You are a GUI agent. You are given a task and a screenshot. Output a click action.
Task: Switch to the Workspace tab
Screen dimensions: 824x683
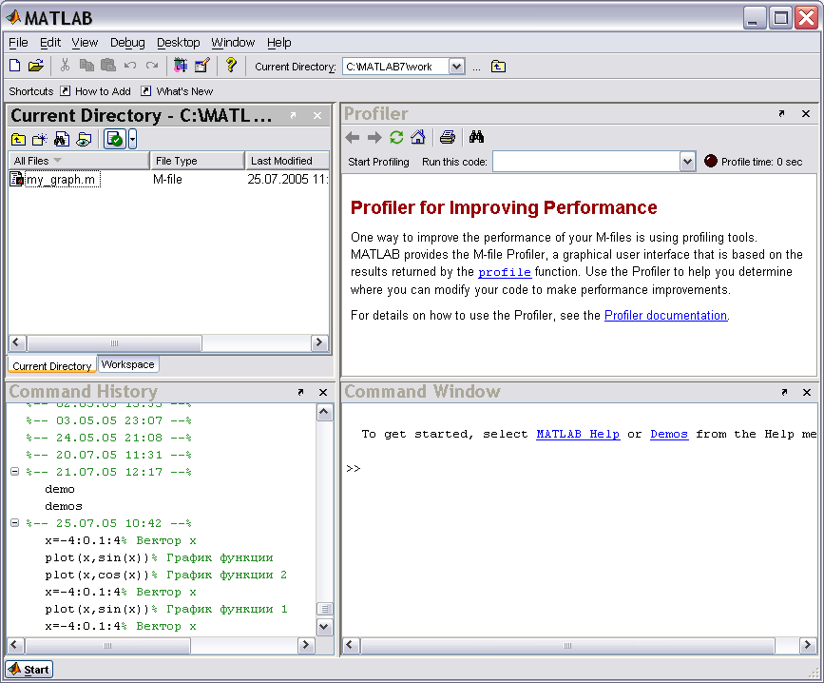click(x=127, y=364)
